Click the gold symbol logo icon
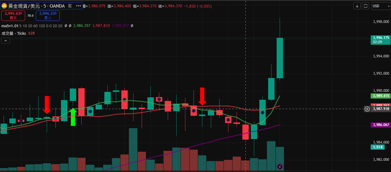The image size is (391, 172). (x=5, y=6)
